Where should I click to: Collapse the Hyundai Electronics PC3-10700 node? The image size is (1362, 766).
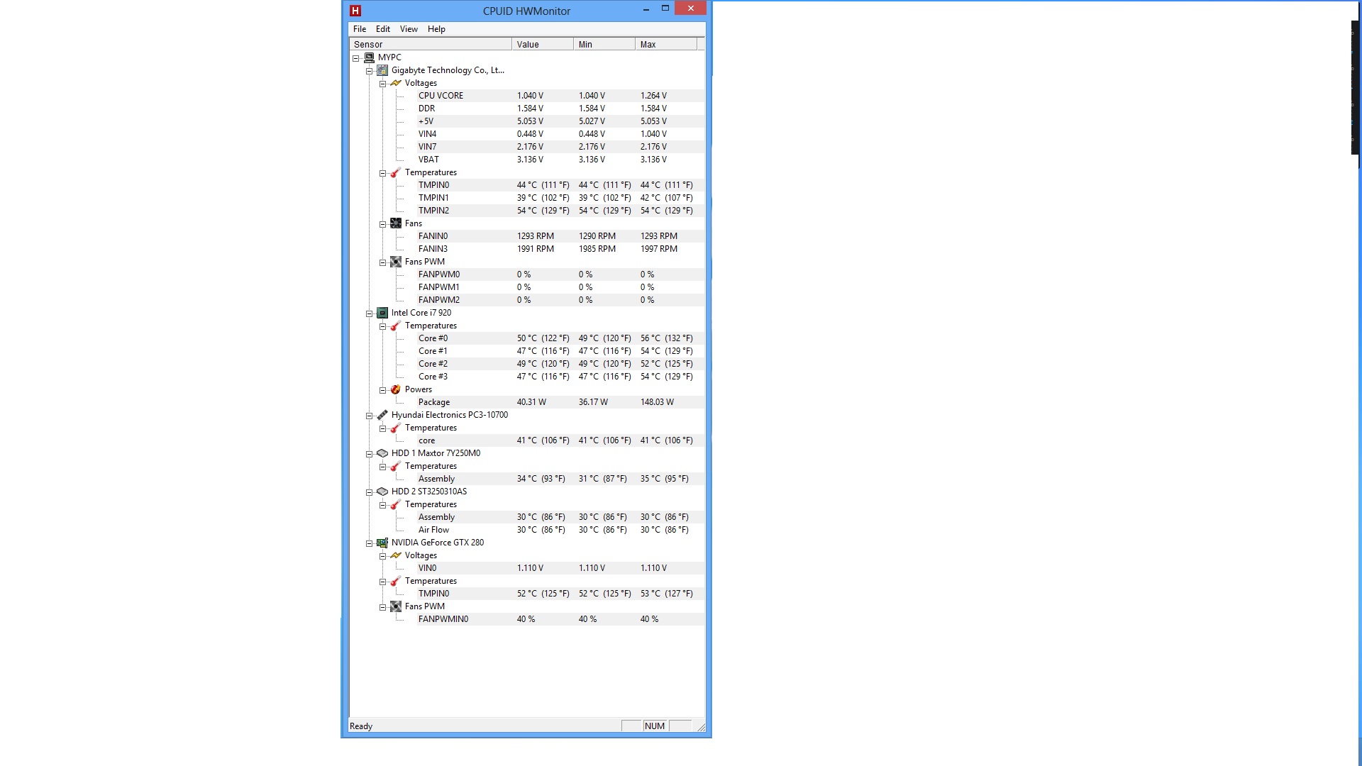tap(370, 416)
